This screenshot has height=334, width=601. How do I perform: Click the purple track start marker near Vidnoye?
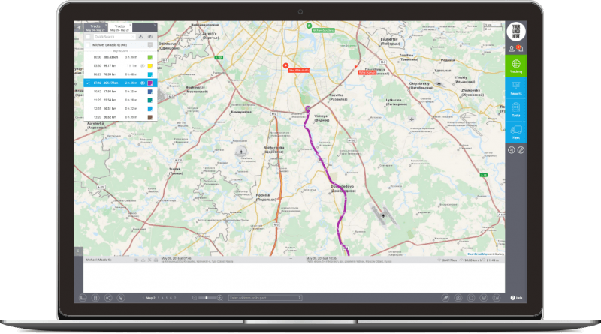click(308, 109)
